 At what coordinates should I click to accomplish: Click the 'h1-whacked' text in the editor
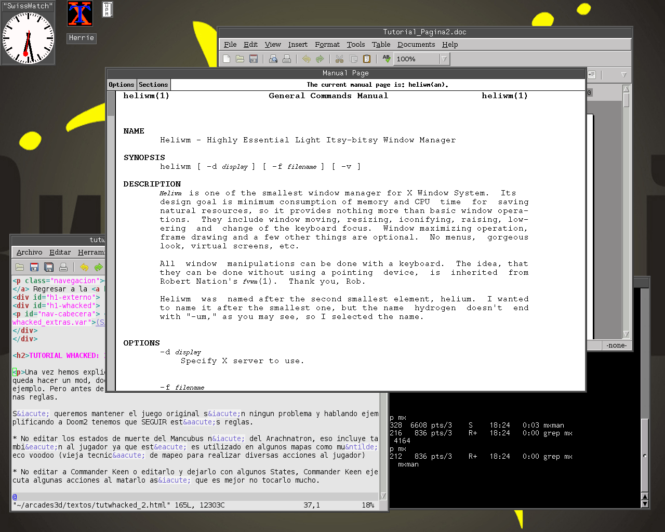[72, 305]
